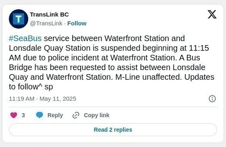The image size is (226, 147).
Task: Click the 'to follow^ sp' closing tweet line
Action: pos(31,87)
